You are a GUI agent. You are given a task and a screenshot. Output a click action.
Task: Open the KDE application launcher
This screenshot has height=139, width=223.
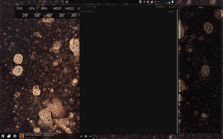coord(3,136)
